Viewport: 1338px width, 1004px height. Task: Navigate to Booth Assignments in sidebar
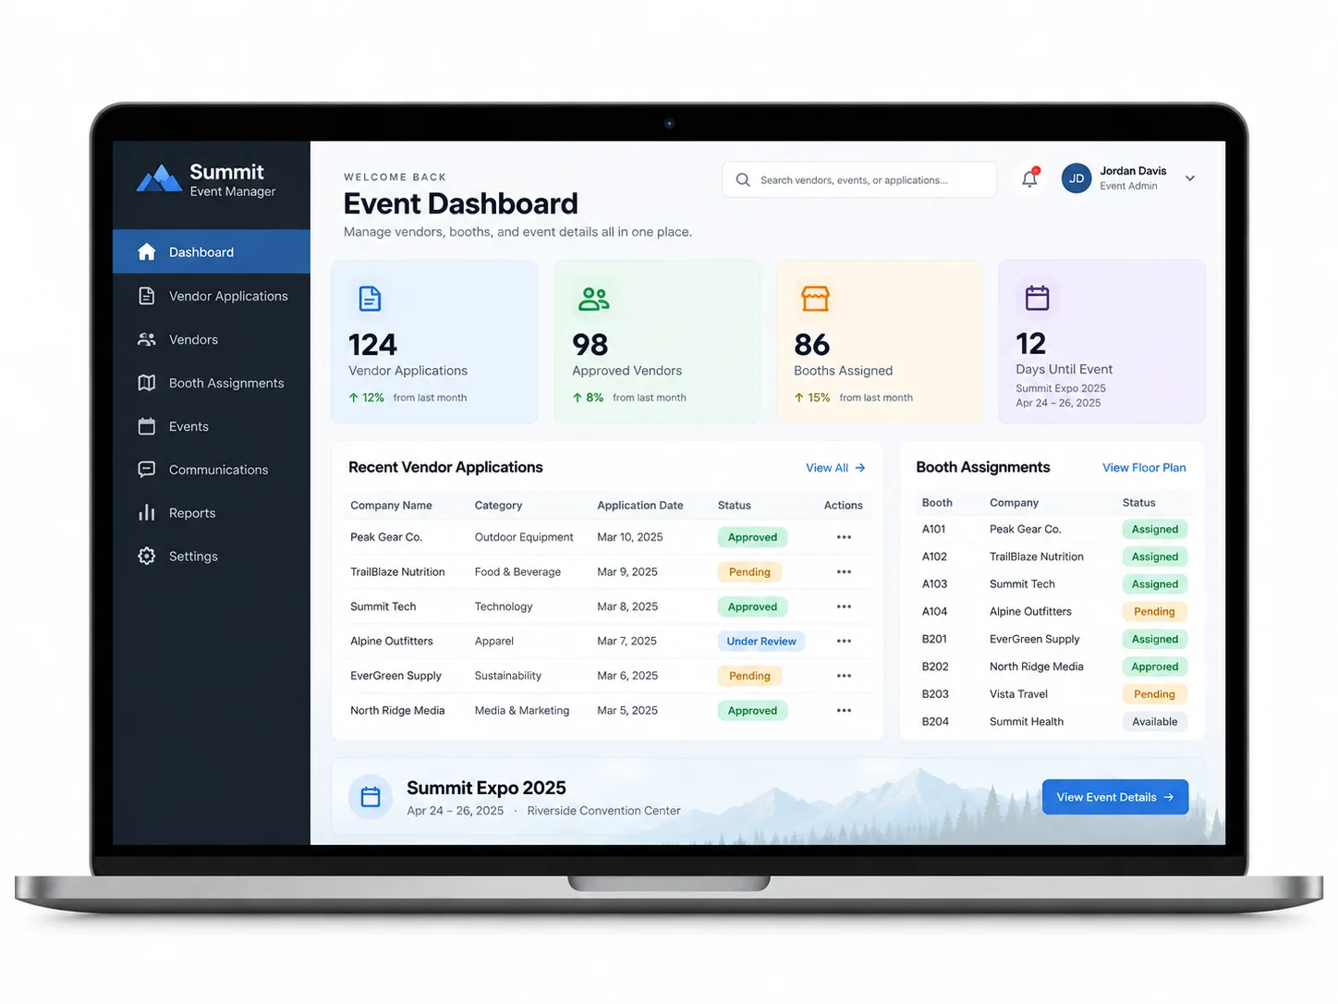(212, 383)
